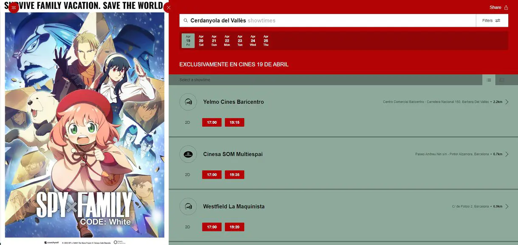This screenshot has width=518, height=245.
Task: Click the 'EXCLUSIVAMENTE EN CINES 19 DE ABRIL' heading
Action: pyautogui.click(x=234, y=64)
